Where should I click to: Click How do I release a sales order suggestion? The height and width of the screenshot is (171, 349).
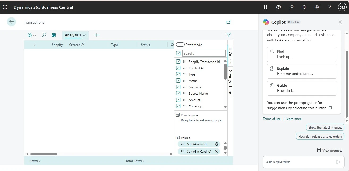tap(320, 136)
